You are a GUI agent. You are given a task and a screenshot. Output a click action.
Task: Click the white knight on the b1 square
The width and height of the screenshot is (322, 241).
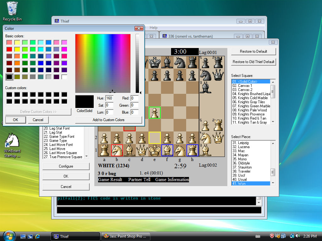click(x=117, y=150)
